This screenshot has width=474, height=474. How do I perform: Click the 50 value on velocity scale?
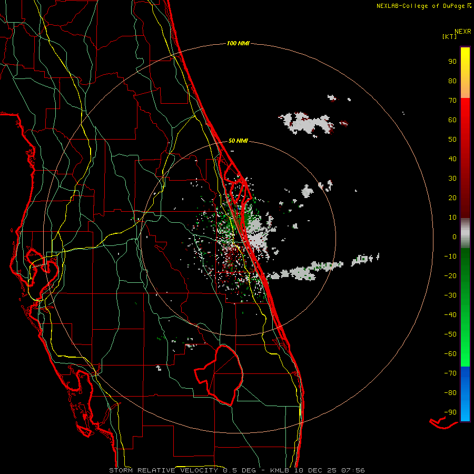click(x=452, y=140)
